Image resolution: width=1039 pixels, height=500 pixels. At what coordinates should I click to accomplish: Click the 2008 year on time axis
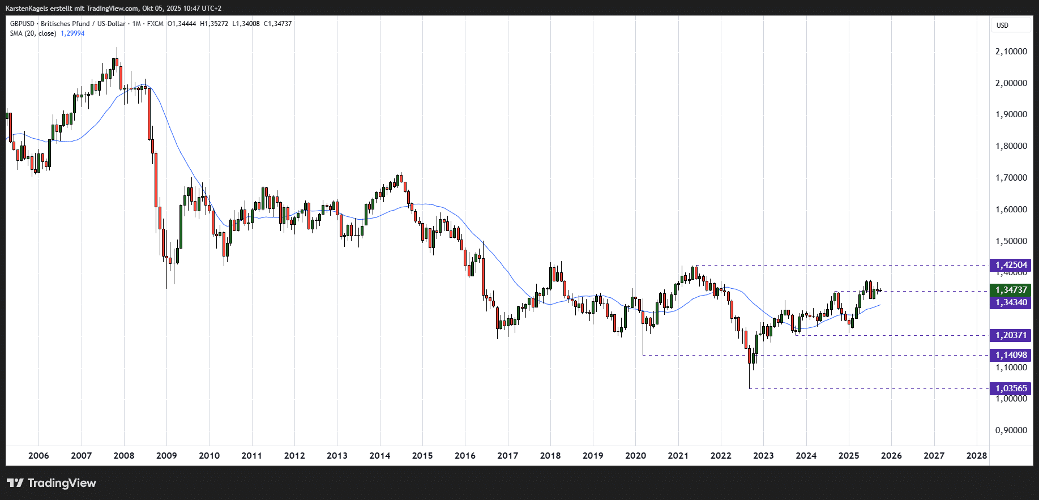pyautogui.click(x=124, y=456)
